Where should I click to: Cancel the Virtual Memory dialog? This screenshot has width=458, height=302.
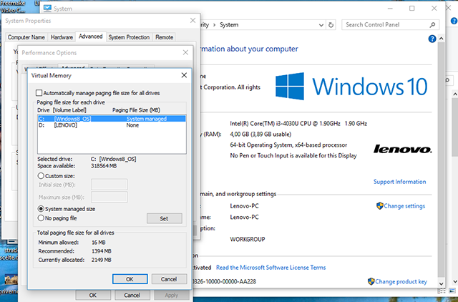(x=169, y=279)
